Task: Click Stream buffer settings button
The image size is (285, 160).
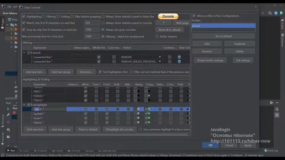Action: [210, 60]
